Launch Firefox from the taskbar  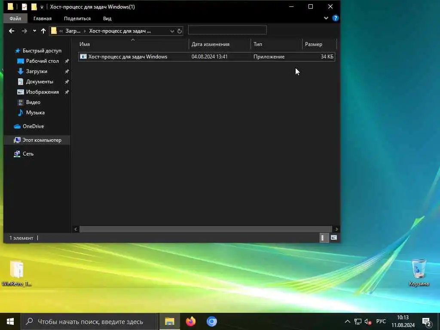(190, 321)
